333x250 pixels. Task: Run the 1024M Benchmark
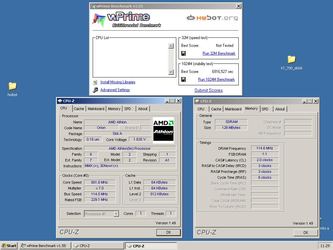pos(216,79)
